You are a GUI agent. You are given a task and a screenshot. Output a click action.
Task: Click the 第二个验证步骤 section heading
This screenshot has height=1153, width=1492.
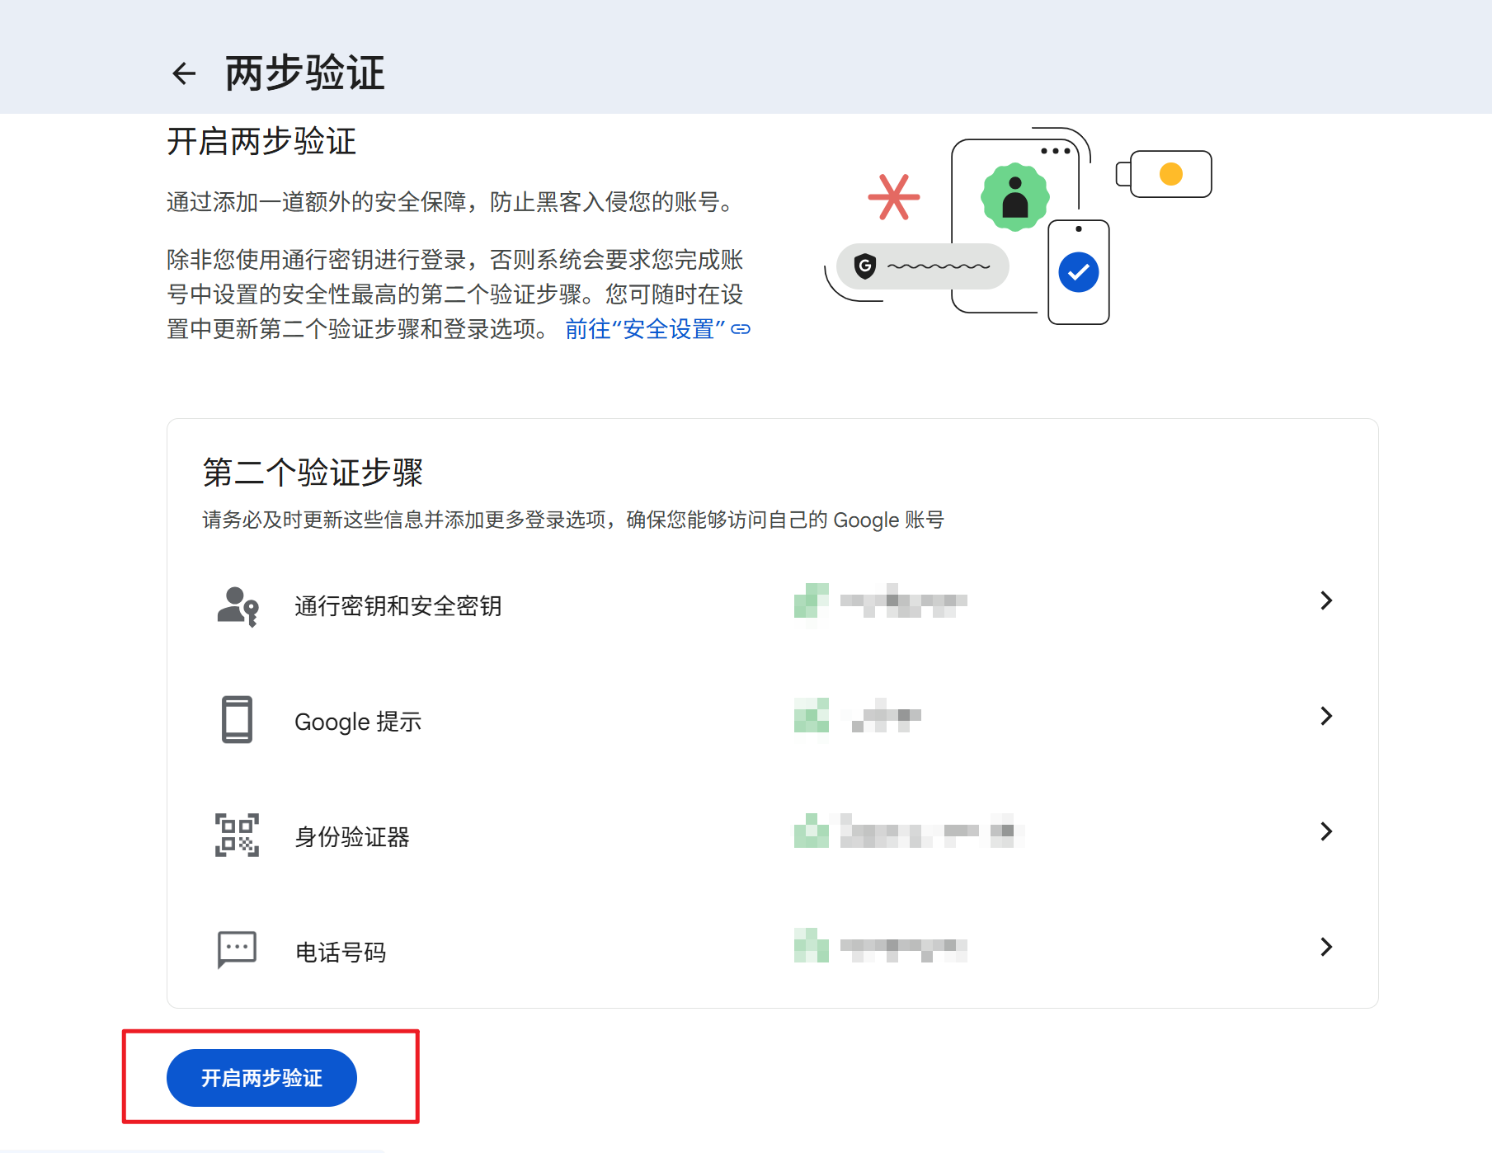tap(313, 473)
